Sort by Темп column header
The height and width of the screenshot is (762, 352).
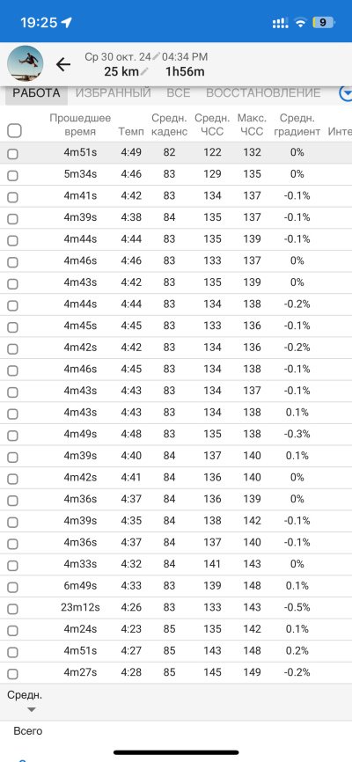pyautogui.click(x=131, y=131)
